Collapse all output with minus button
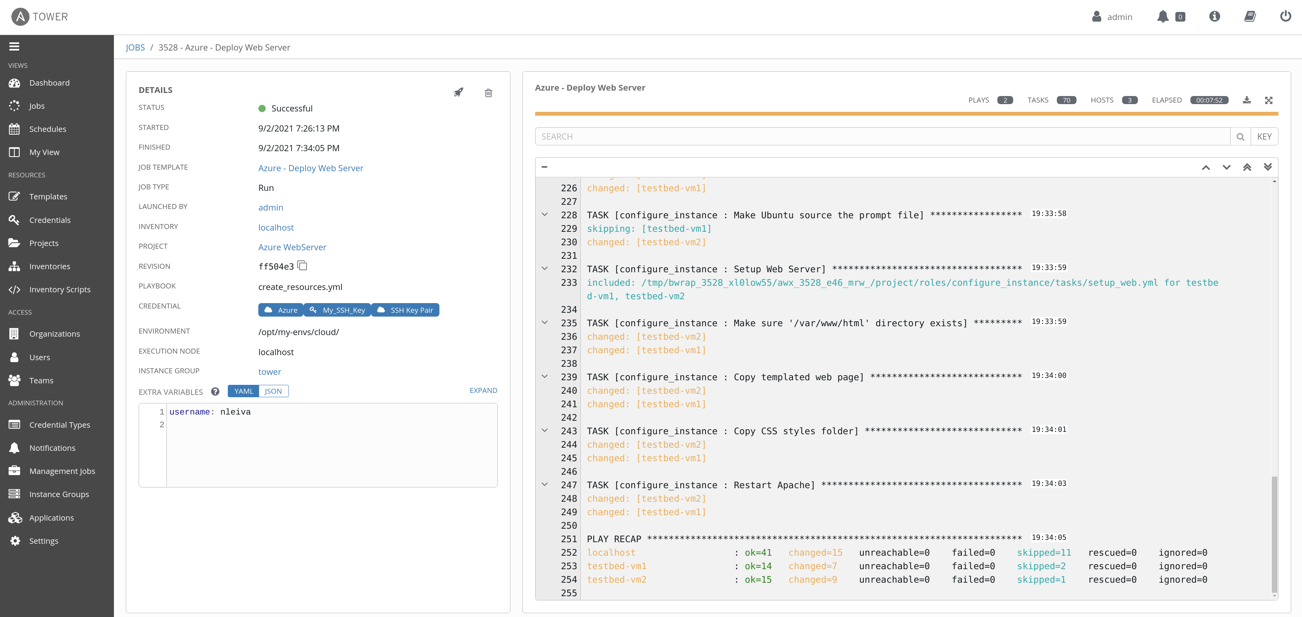Screen dimensions: 1302x617 click(544, 167)
